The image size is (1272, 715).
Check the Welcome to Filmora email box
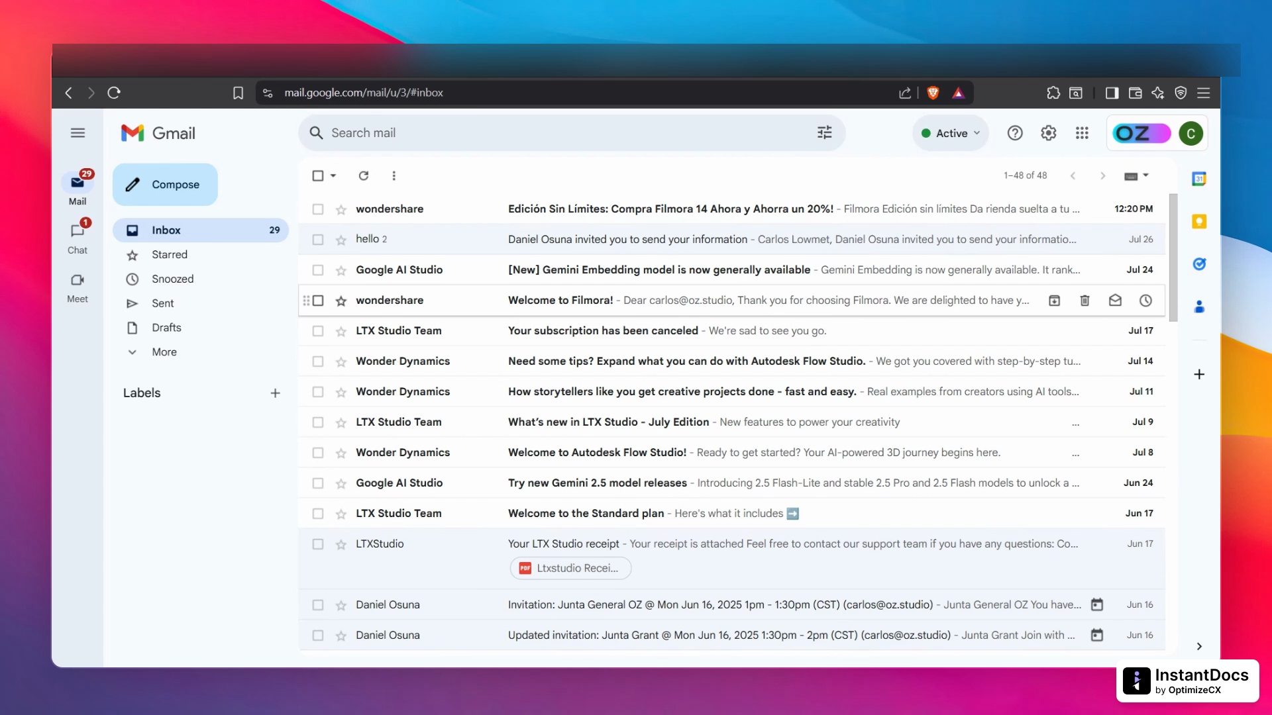[318, 301]
